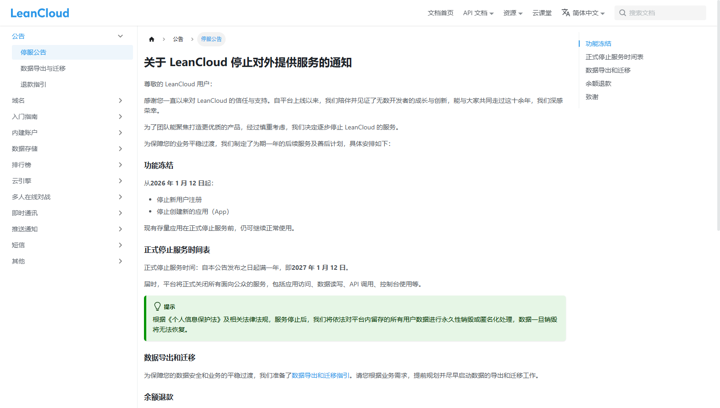Click the search magnifier icon
This screenshot has width=720, height=408.
pos(622,13)
